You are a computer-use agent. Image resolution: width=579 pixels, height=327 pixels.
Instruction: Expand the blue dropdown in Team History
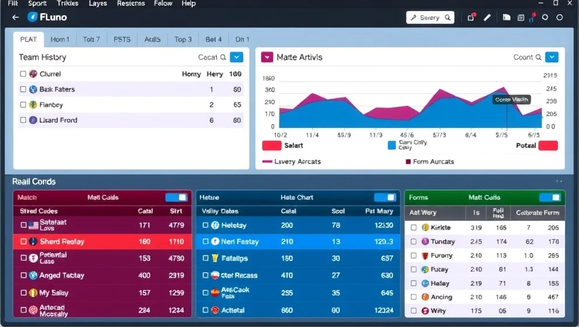click(236, 57)
